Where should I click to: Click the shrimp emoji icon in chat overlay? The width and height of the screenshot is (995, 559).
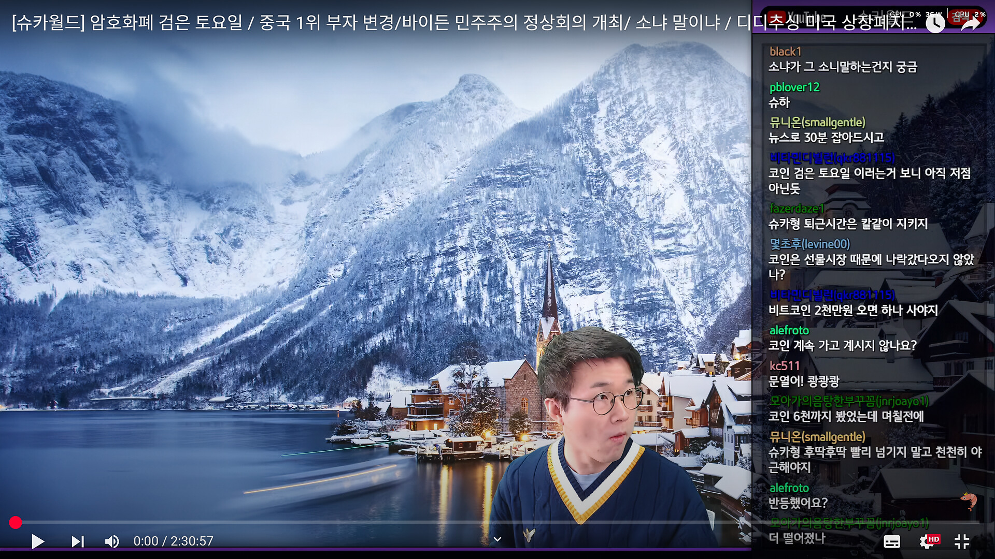click(x=968, y=500)
